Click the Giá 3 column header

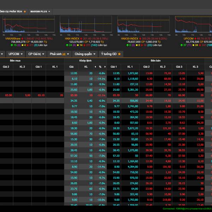point(179,67)
